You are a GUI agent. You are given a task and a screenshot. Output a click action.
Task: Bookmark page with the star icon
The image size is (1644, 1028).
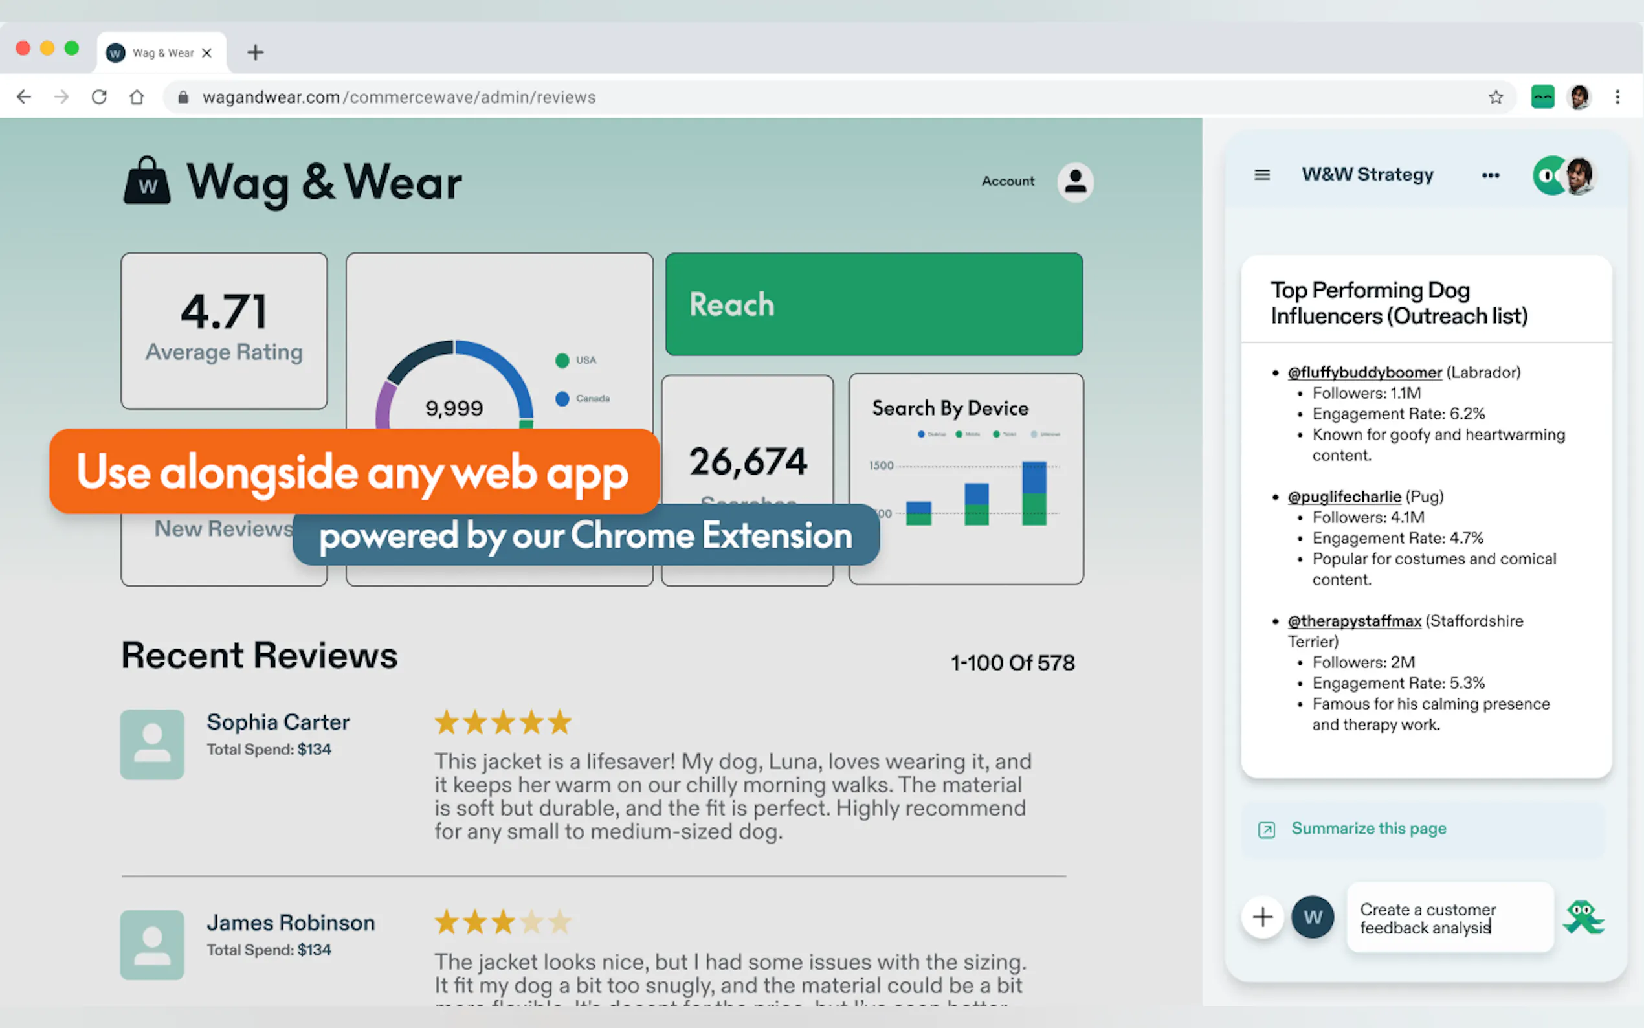coord(1495,97)
